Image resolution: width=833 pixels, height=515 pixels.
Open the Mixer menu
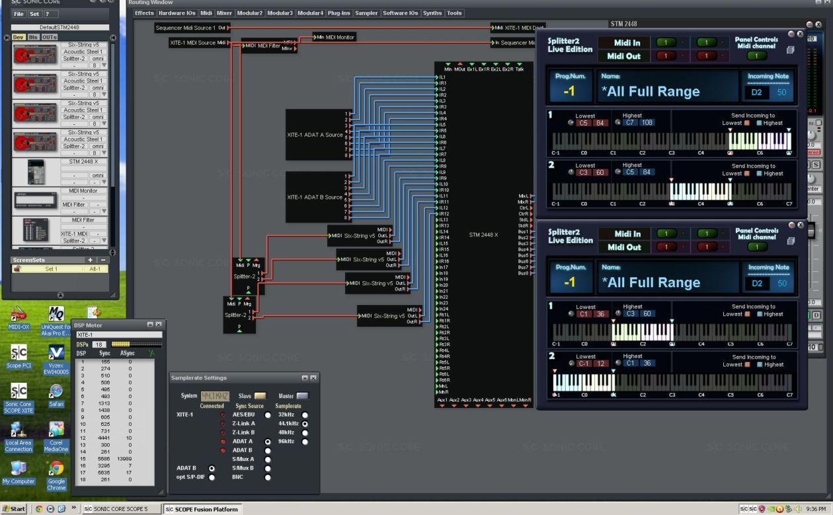pos(224,13)
